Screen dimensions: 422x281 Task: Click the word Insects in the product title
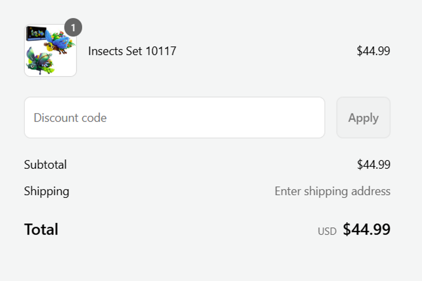105,51
